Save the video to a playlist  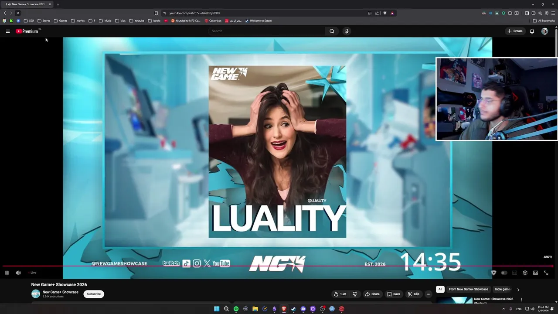tap(394, 294)
